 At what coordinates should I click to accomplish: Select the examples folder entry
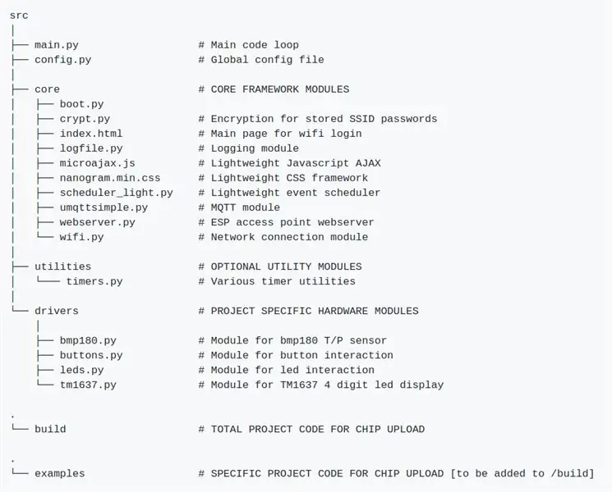60,474
